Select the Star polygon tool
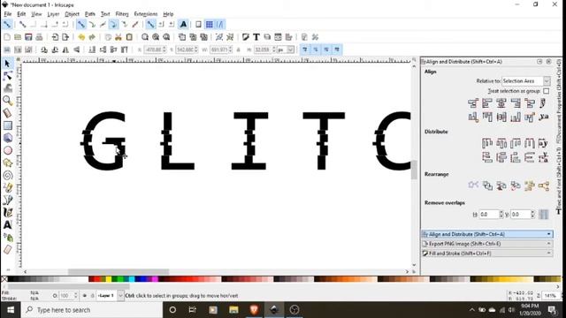Image resolution: width=566 pixels, height=318 pixels. [7, 163]
